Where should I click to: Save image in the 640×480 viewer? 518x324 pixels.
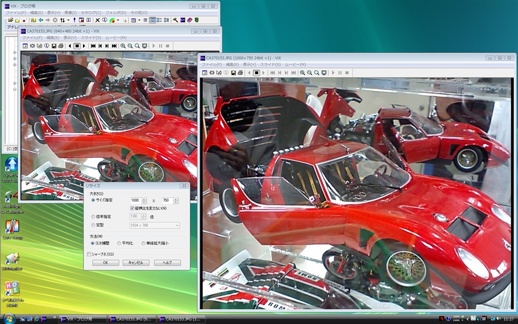click(x=54, y=46)
